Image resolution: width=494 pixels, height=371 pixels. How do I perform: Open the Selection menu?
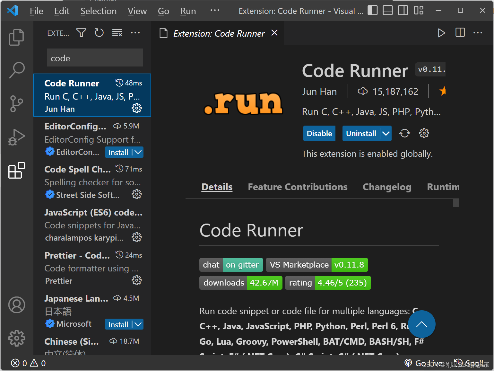[x=98, y=11]
